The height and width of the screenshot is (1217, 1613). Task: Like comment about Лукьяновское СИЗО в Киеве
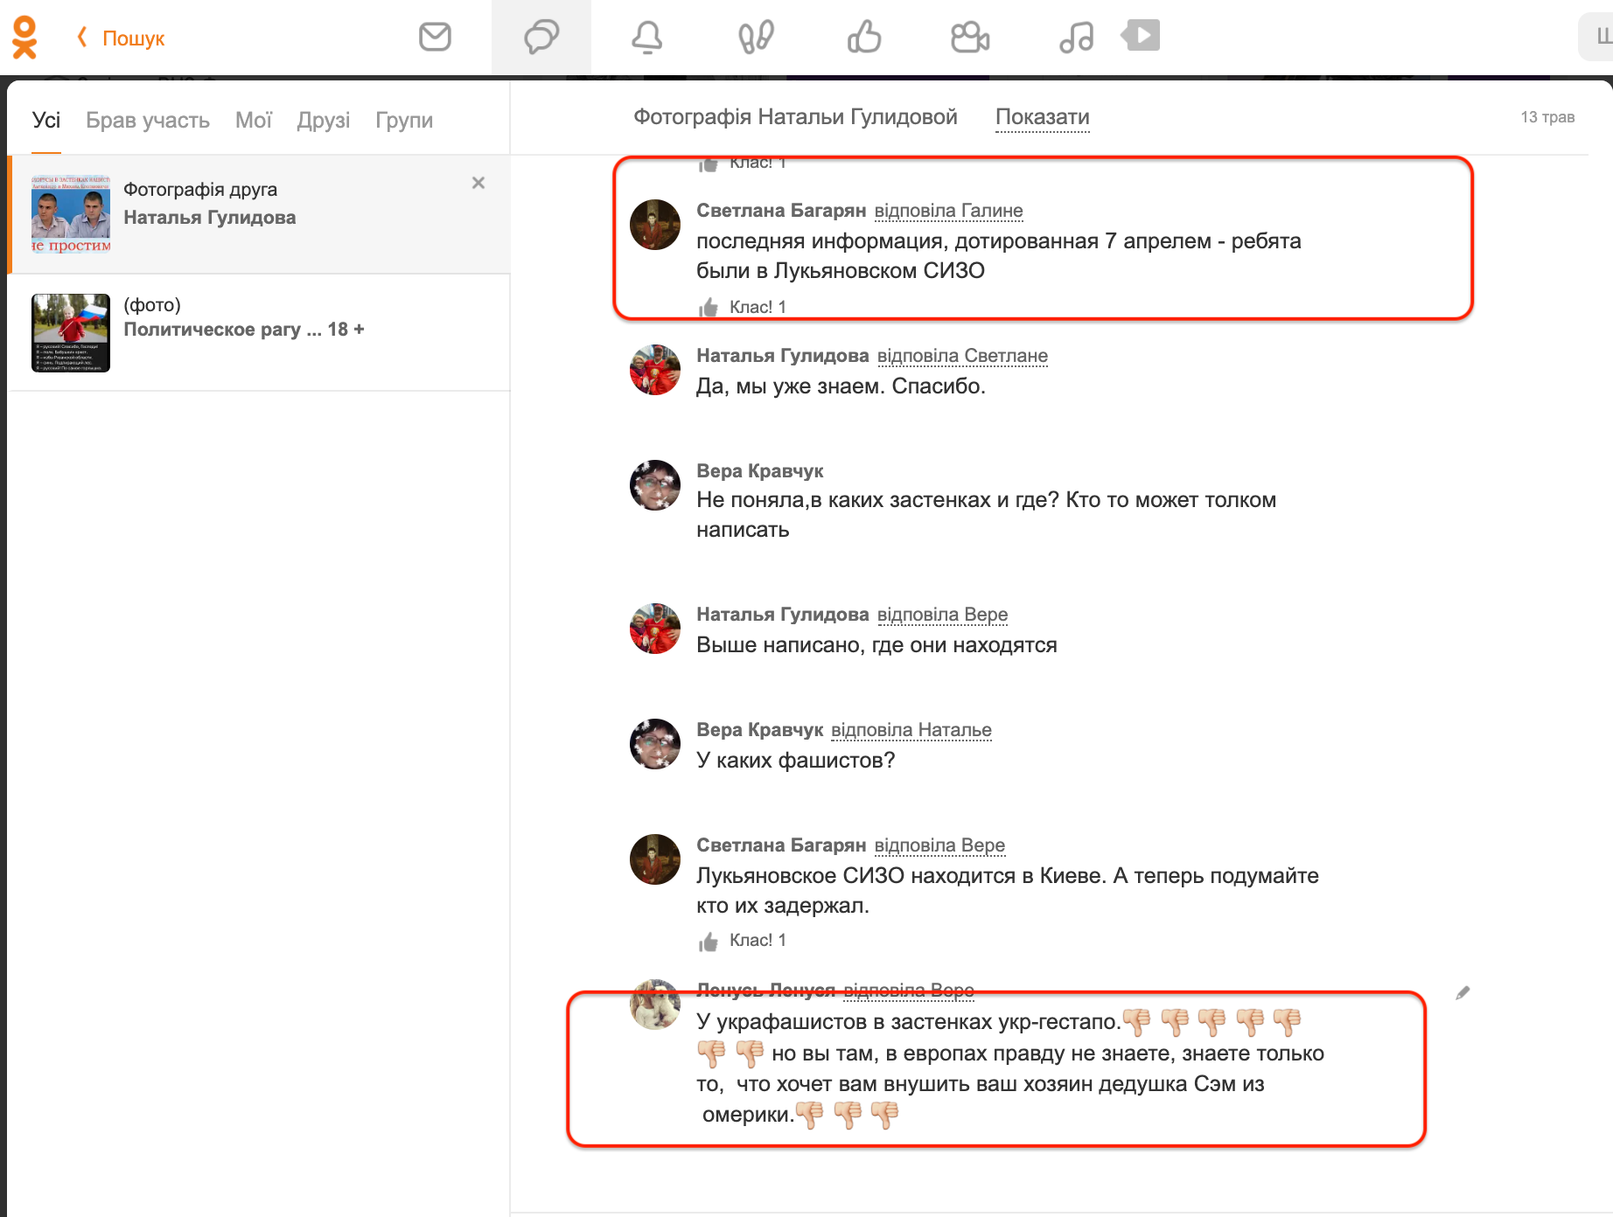709,942
